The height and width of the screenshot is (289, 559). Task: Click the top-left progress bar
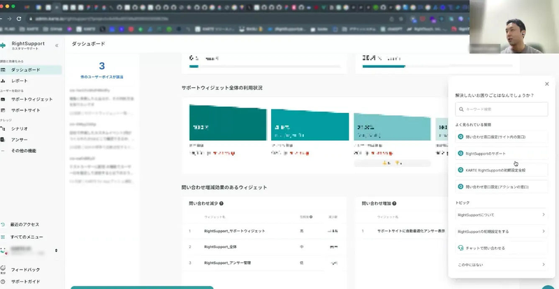[x=265, y=66]
